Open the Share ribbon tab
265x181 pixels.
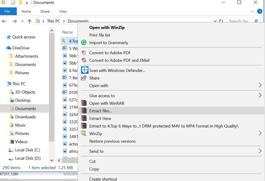(45, 11)
